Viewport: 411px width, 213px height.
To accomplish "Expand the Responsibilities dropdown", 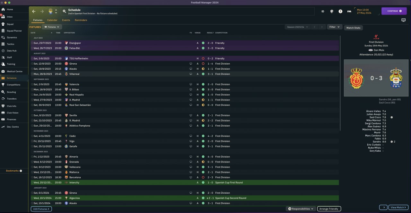I will 301,209.
